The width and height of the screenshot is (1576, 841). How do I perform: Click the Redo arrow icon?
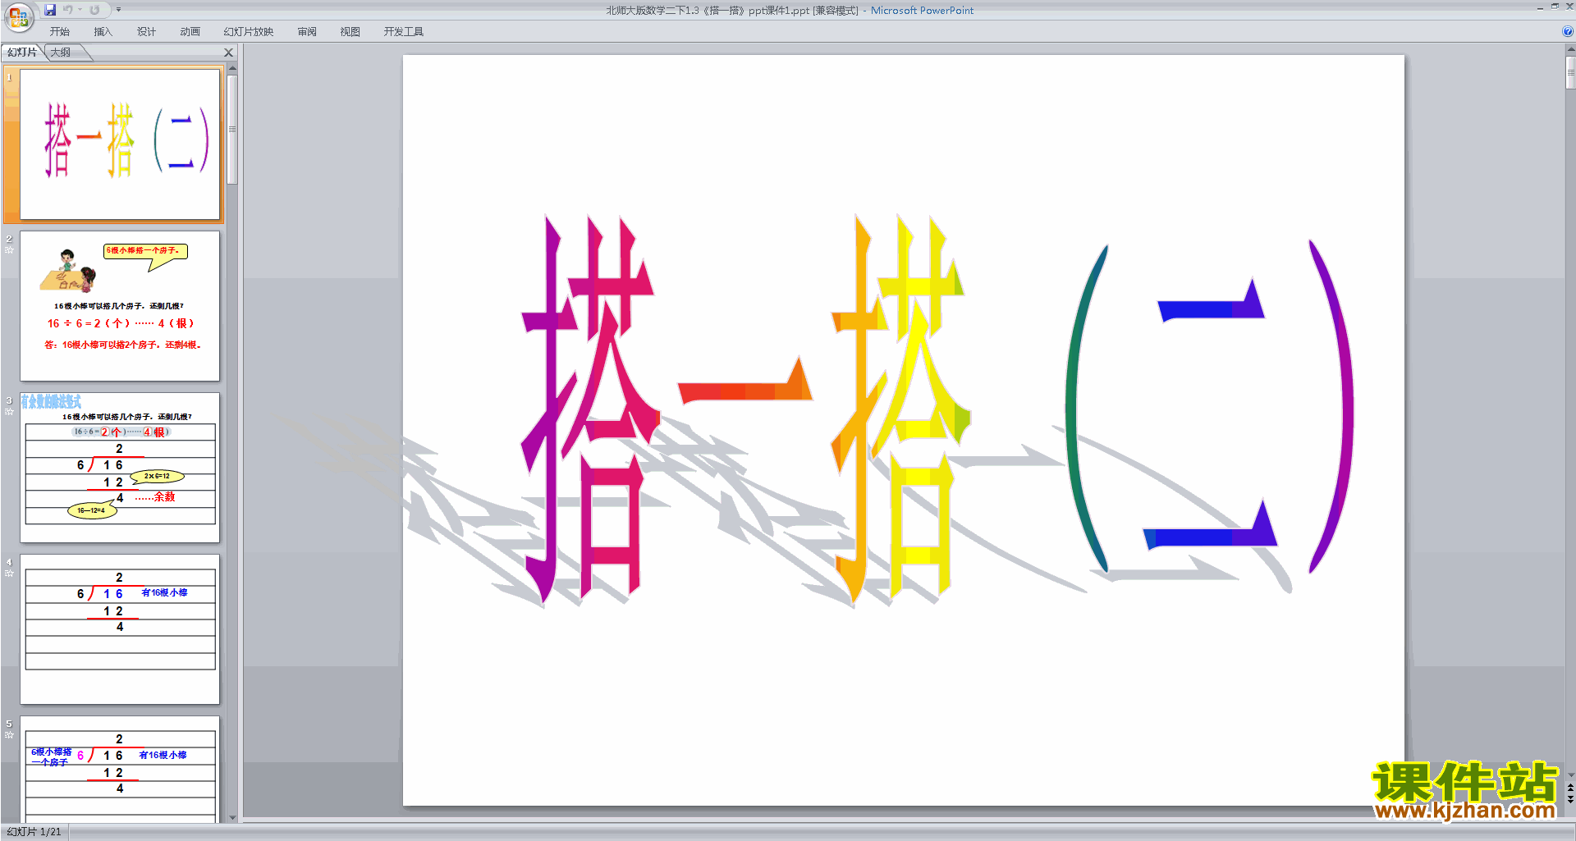click(x=94, y=10)
